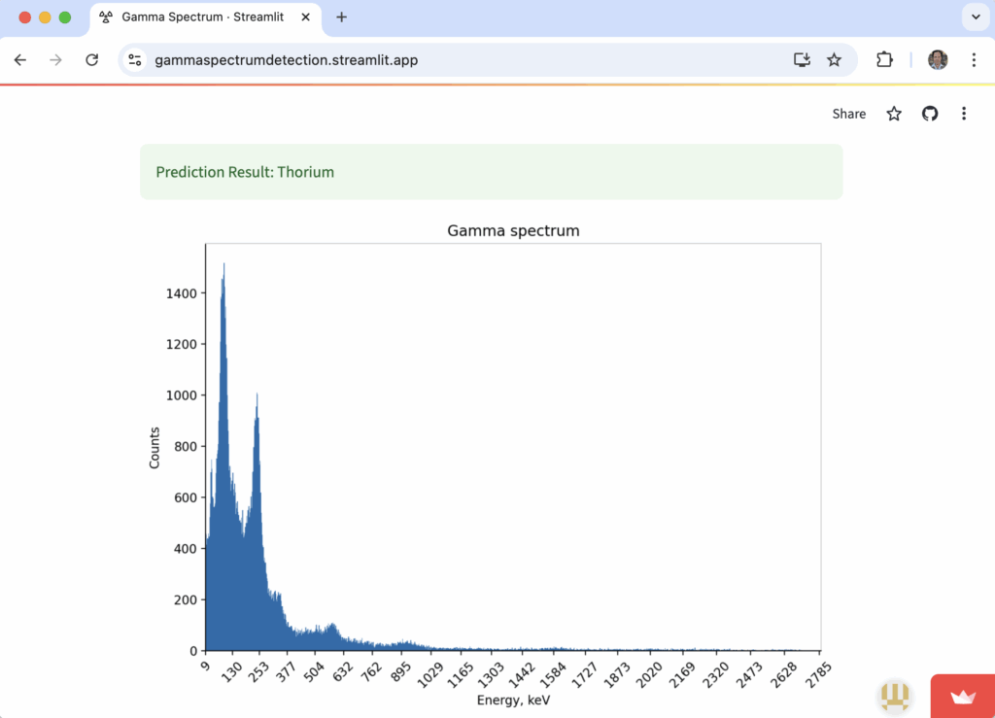
Task: Close the Gamma Spectrum tab
Action: pyautogui.click(x=306, y=17)
